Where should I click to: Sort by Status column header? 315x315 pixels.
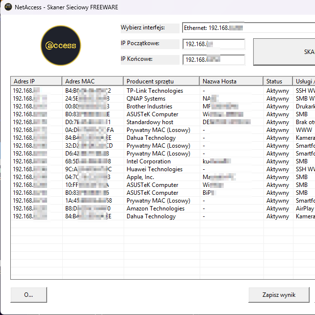(278, 81)
